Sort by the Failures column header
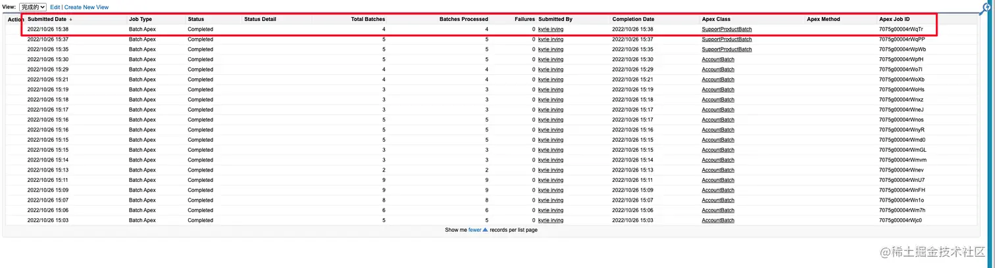Viewport: 995px width, 268px height. [x=524, y=20]
